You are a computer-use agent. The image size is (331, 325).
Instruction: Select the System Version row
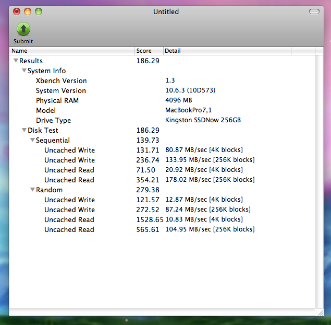(x=162, y=90)
